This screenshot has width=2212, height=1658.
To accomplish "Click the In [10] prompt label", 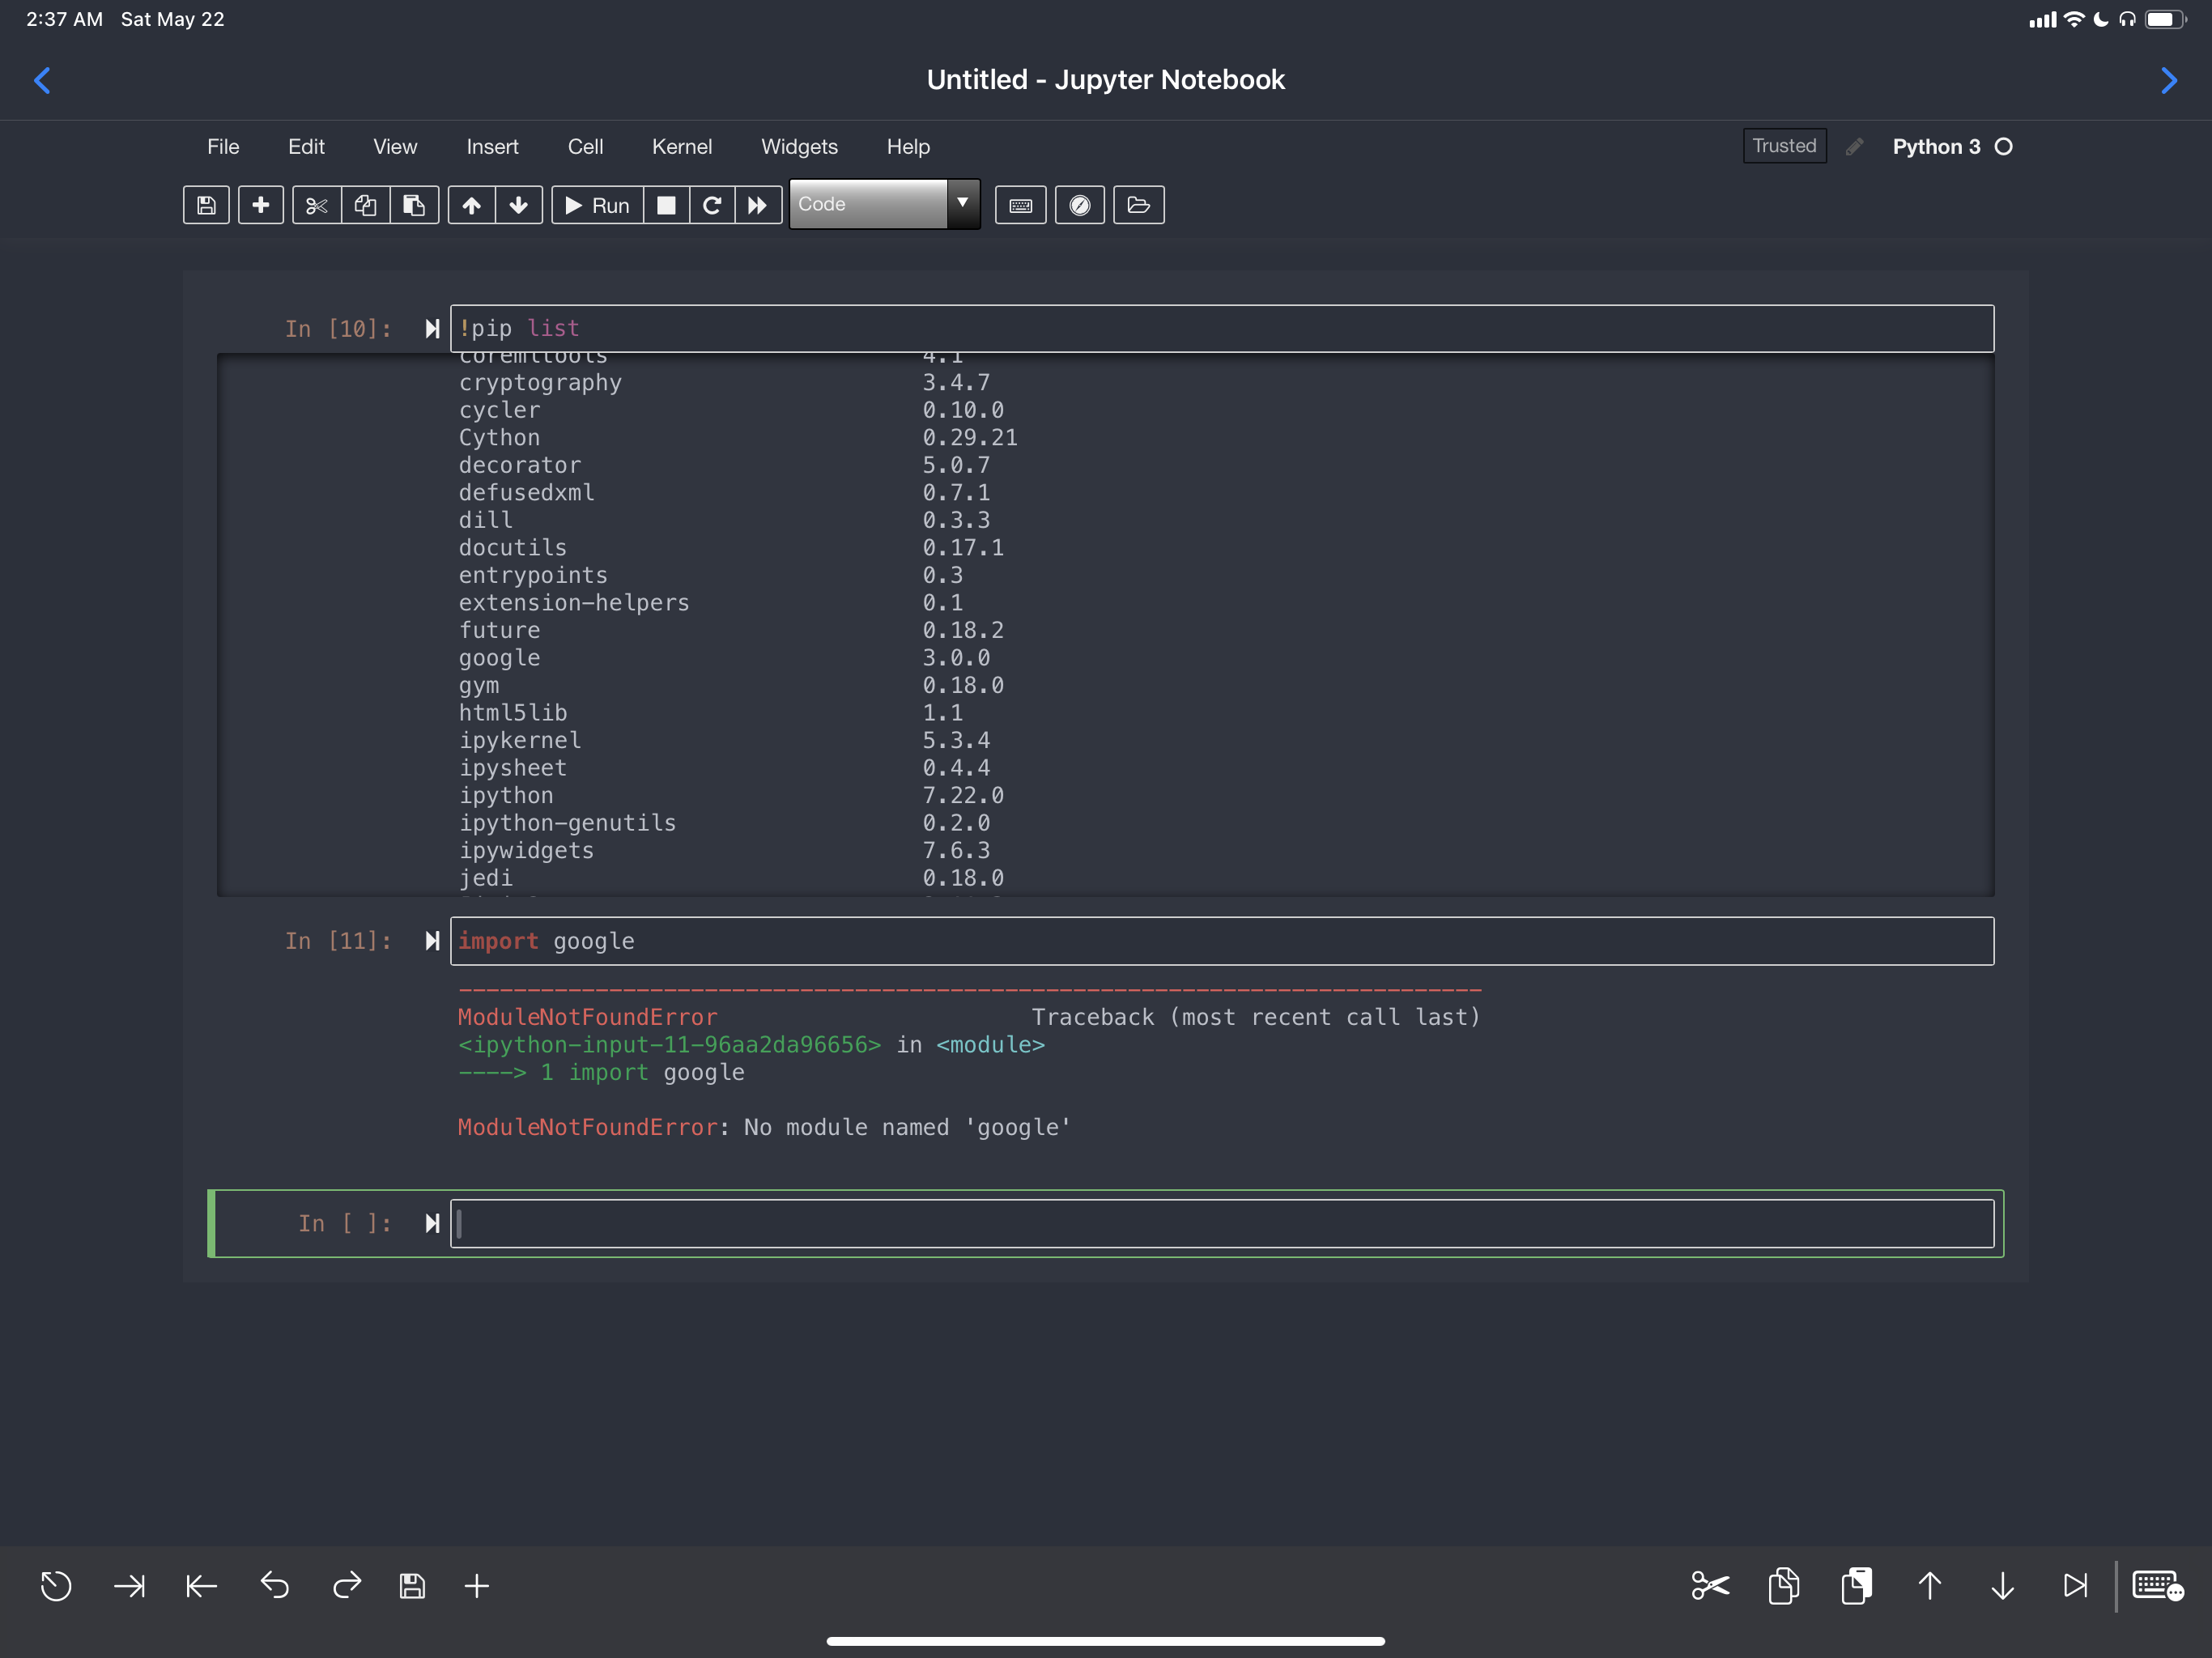I will pos(338,329).
